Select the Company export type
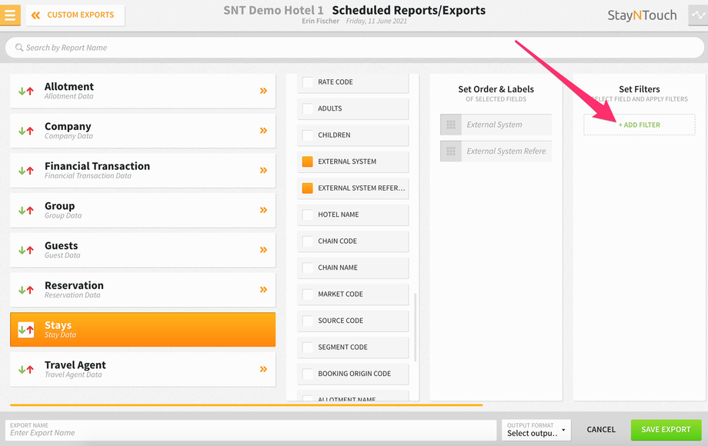Screen dimensions: 708x446 [142, 130]
